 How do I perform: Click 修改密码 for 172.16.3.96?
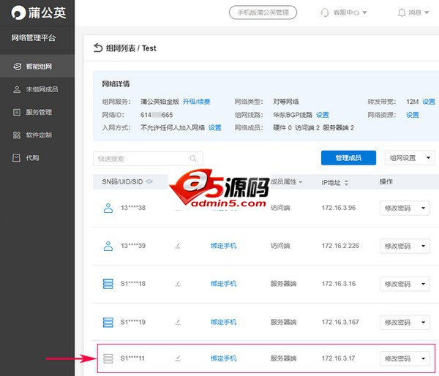[397, 208]
